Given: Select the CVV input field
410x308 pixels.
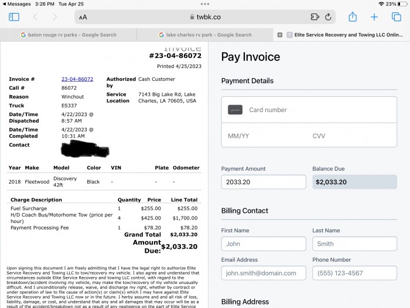Looking at the screenshot, I should point(351,136).
